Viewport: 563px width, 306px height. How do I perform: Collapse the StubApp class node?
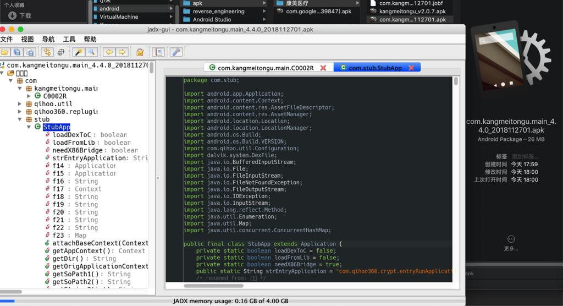29,127
